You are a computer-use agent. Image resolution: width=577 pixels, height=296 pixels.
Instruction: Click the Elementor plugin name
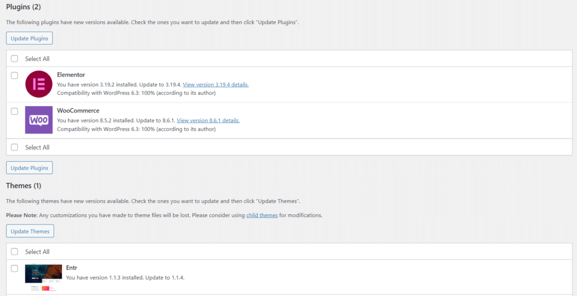[x=71, y=75]
